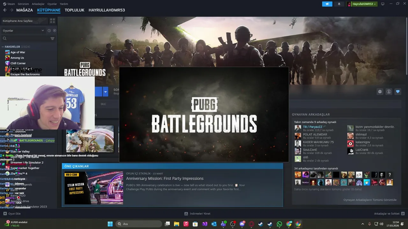The width and height of the screenshot is (408, 229).
Task: Open İndirmeleri Yönet downloads manager
Action: 197,214
